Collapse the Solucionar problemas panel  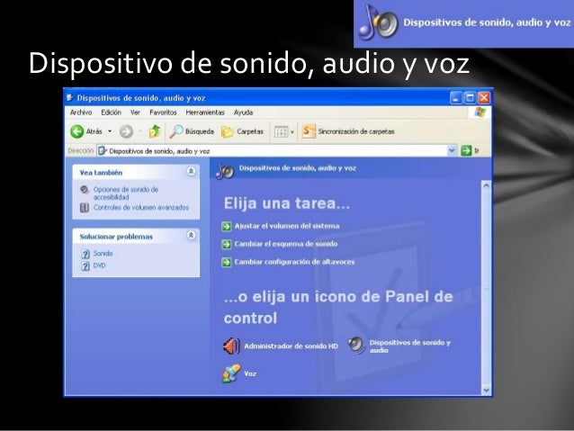[191, 236]
